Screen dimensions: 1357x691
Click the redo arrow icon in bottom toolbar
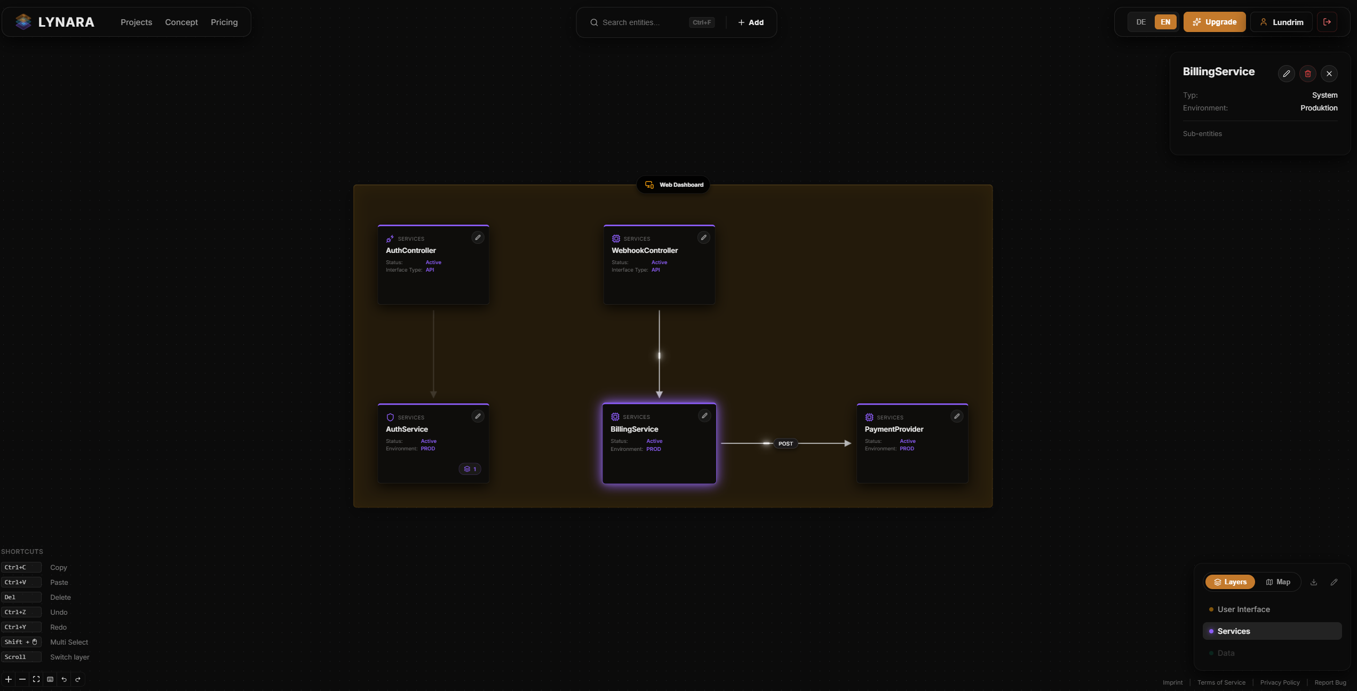[78, 679]
